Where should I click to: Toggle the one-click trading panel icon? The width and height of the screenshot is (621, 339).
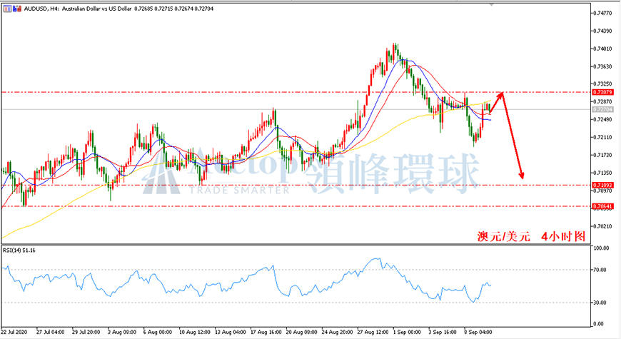click(8, 9)
